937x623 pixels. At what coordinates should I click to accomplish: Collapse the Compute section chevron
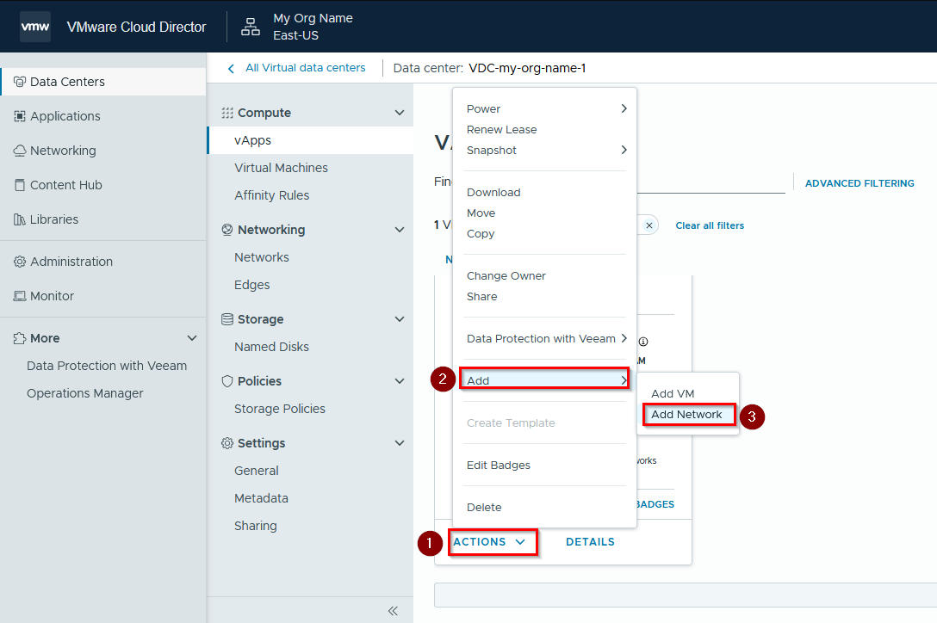(400, 113)
